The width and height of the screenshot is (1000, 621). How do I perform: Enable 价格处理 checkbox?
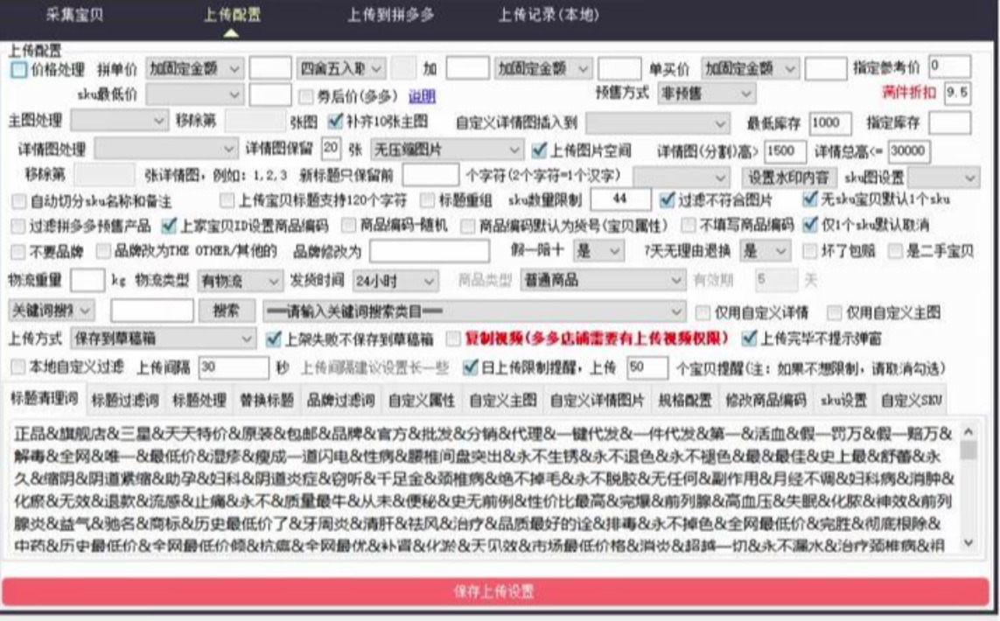click(19, 69)
